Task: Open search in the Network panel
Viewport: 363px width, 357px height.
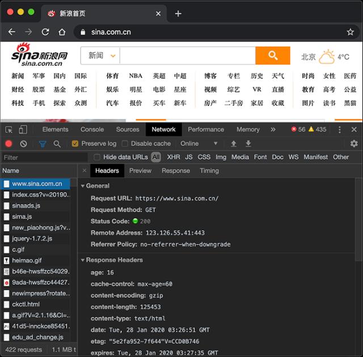Action: coord(57,144)
